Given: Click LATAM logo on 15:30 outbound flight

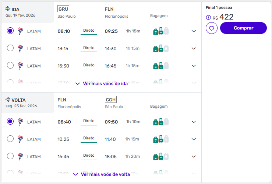Looking at the screenshot, I should [x=21, y=66].
